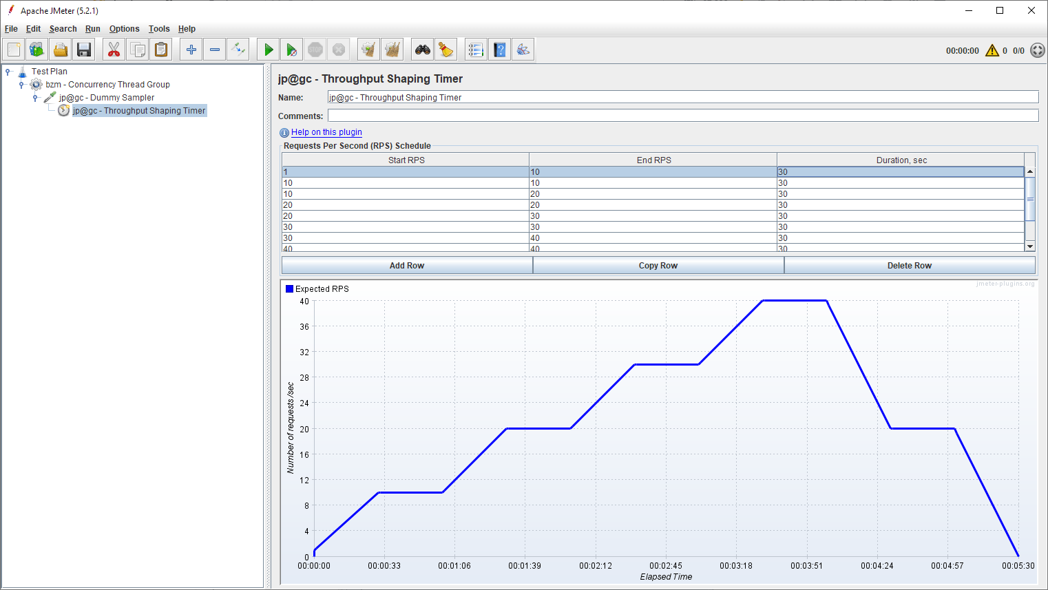Collapse the Test Plan tree node
Screen dimensions: 1048x590
[8, 71]
